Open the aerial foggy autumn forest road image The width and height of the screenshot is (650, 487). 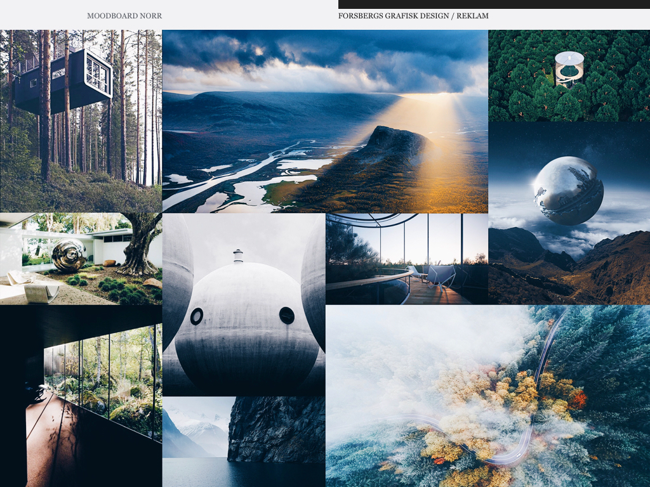point(488,396)
